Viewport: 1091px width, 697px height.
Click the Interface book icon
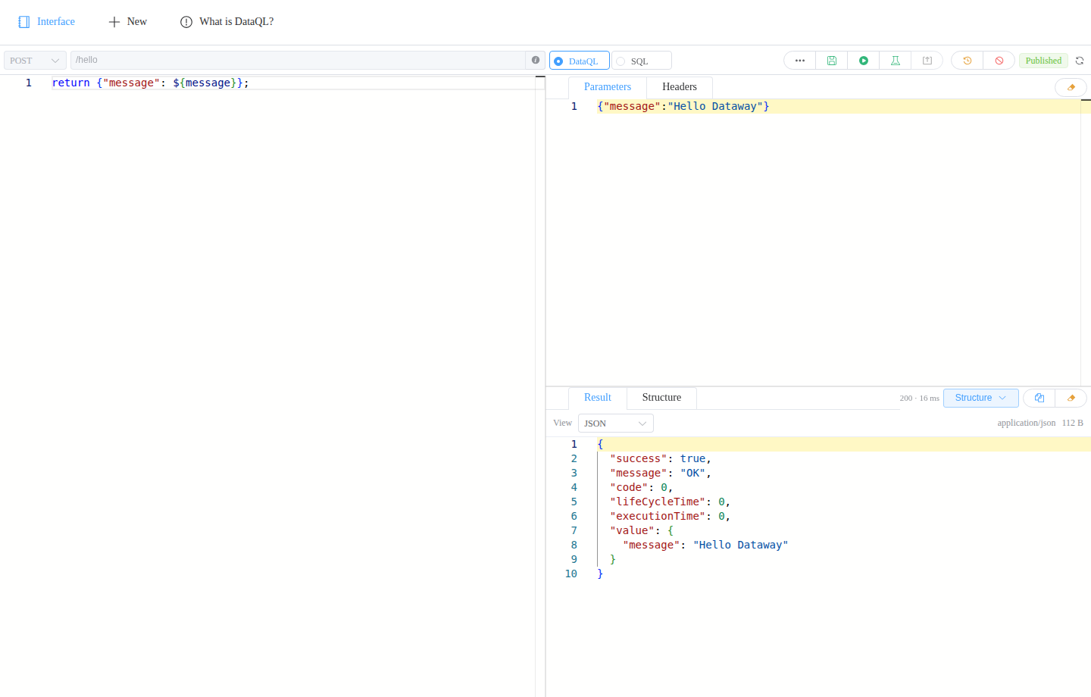coord(24,22)
